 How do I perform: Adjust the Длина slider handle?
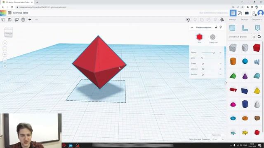(203, 64)
